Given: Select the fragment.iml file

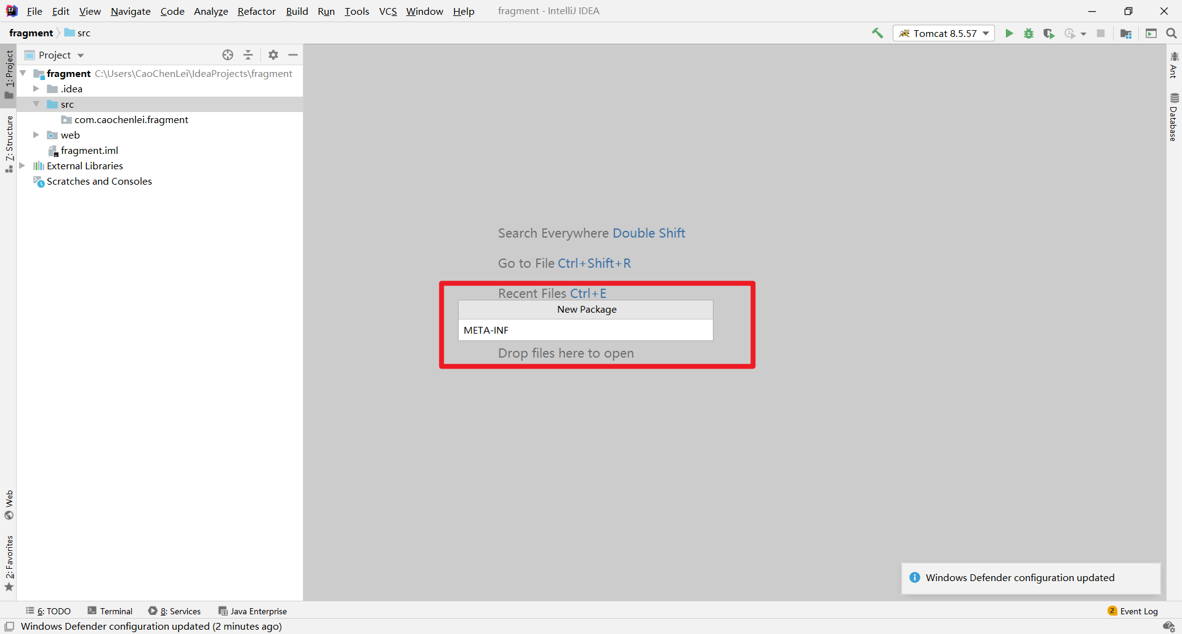Looking at the screenshot, I should pos(89,150).
